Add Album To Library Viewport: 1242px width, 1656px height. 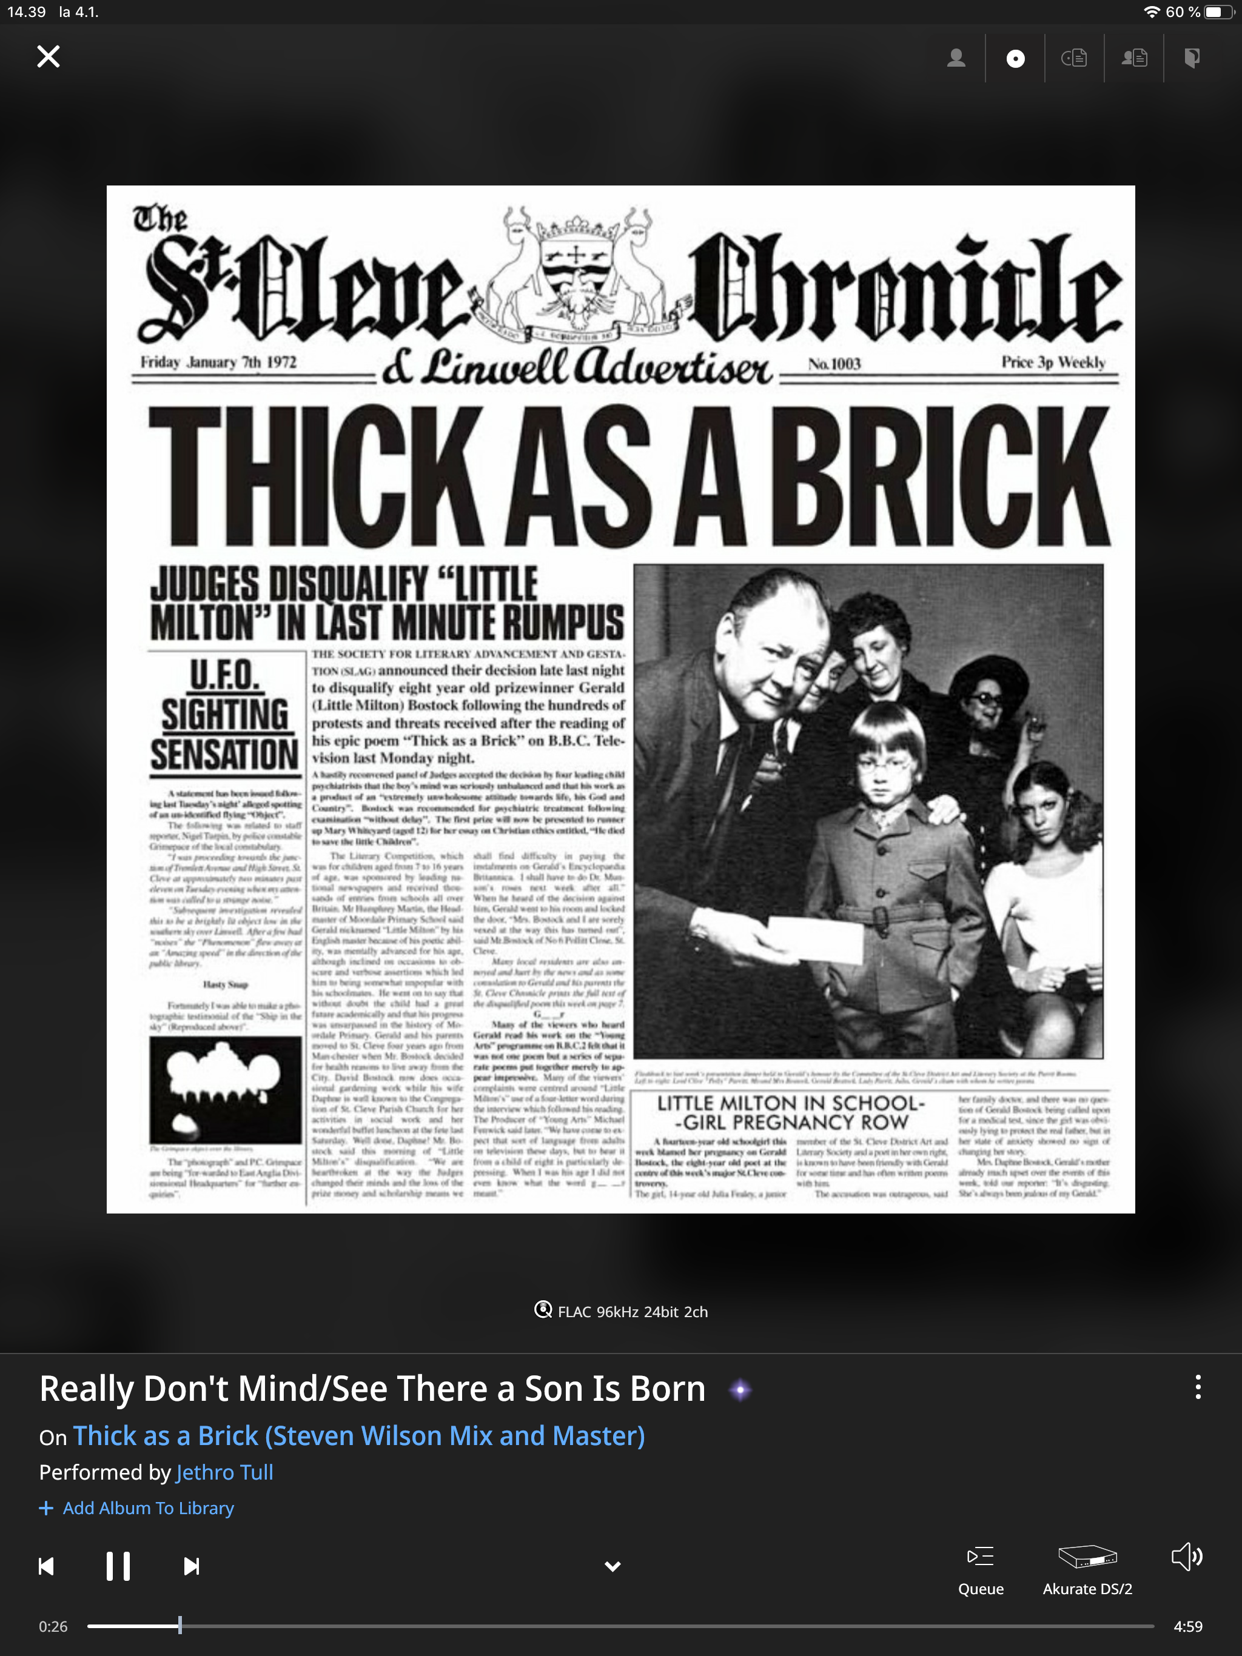pos(136,1507)
